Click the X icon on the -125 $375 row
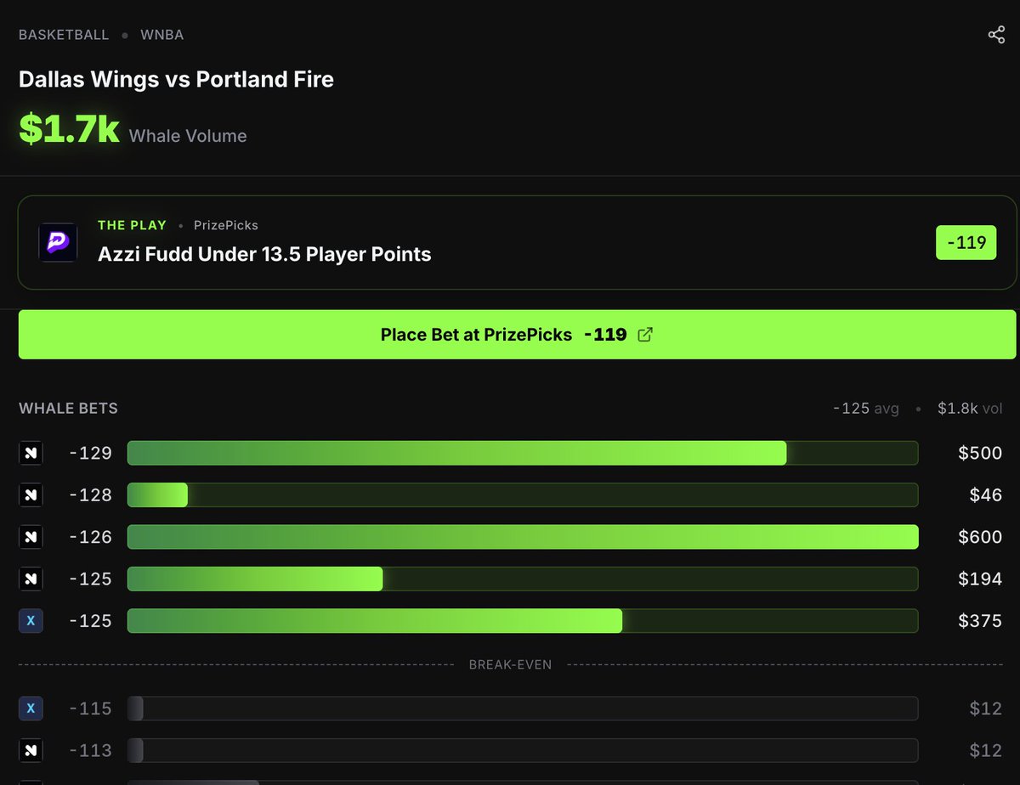Screen dimensions: 1020x785 pyautogui.click(x=31, y=621)
